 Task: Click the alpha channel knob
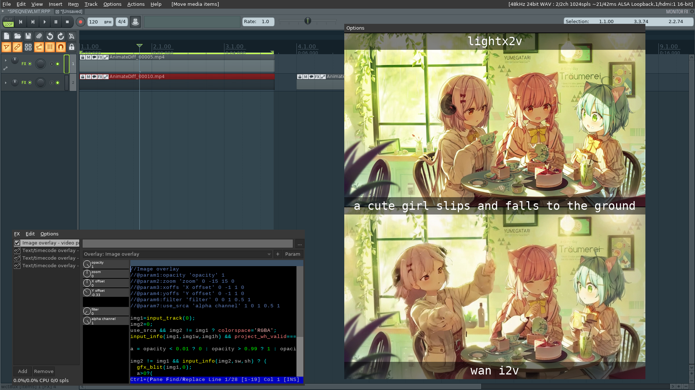(x=87, y=321)
